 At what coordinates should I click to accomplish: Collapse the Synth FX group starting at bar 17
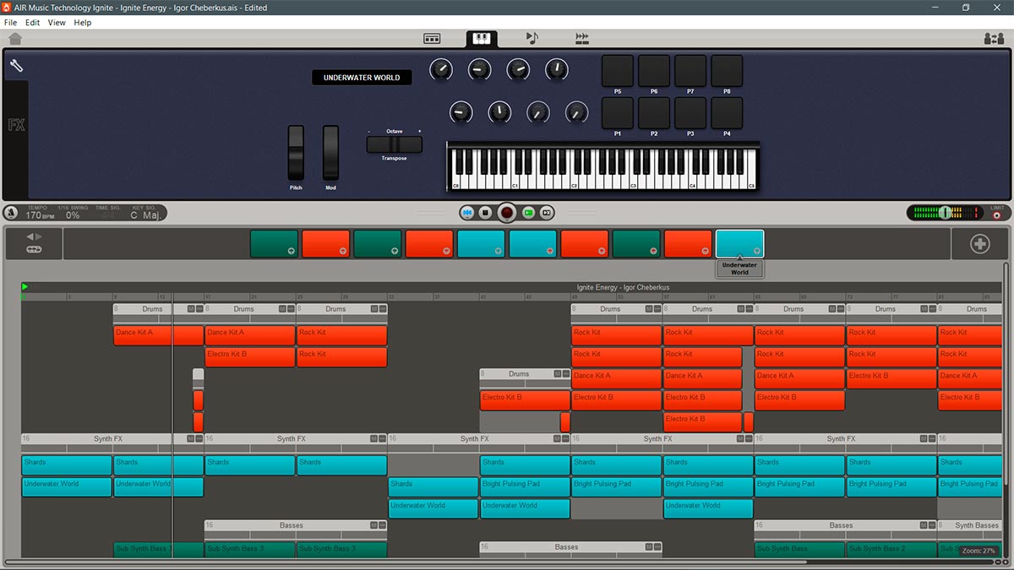[383, 439]
